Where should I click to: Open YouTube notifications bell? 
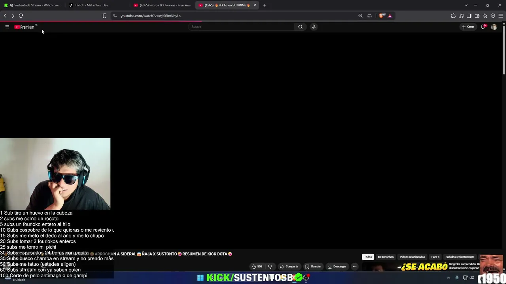point(483,27)
